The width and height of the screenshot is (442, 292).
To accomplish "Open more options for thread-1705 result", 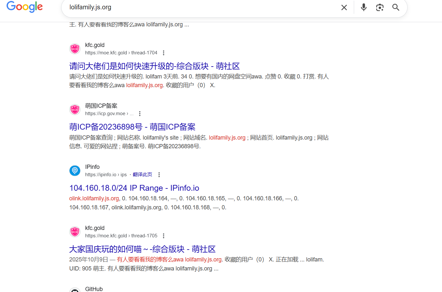I will tap(164, 236).
